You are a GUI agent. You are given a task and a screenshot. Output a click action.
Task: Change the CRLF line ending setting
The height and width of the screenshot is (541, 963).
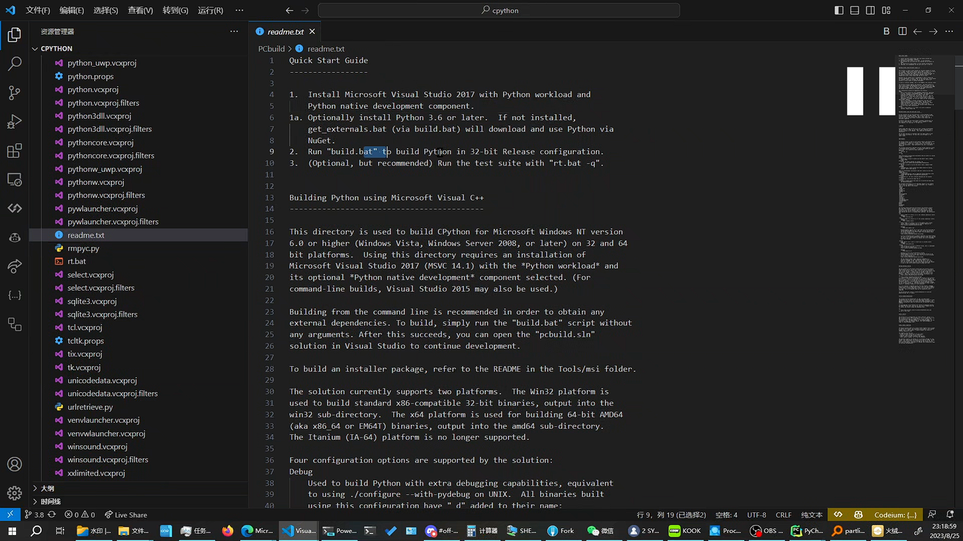783,515
